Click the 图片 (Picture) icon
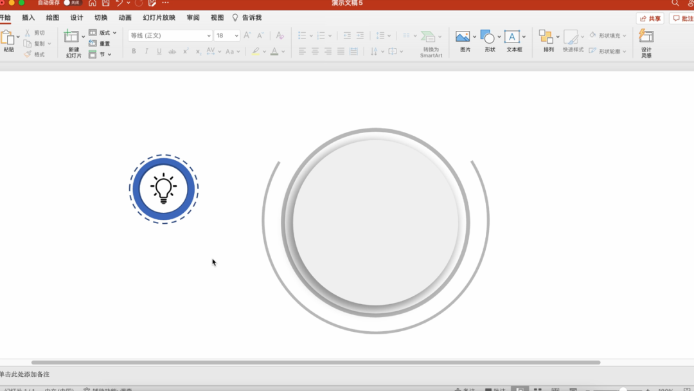Image resolution: width=694 pixels, height=391 pixels. [463, 36]
